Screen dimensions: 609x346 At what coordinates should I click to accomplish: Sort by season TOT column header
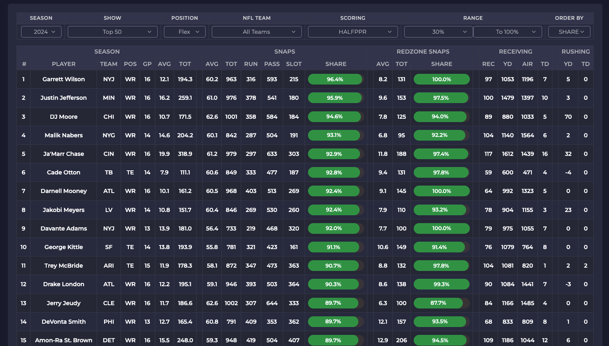coord(185,64)
